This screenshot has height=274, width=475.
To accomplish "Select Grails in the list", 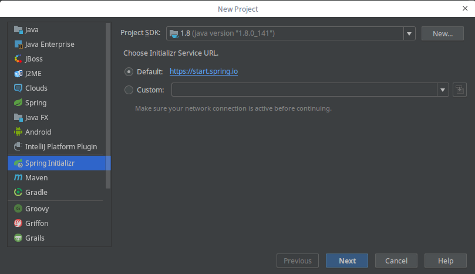I will (x=35, y=238).
